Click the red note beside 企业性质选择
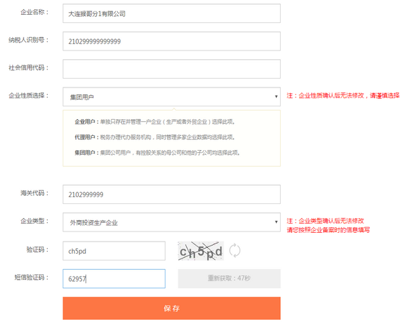This screenshot has height=323, width=404. pos(343,96)
